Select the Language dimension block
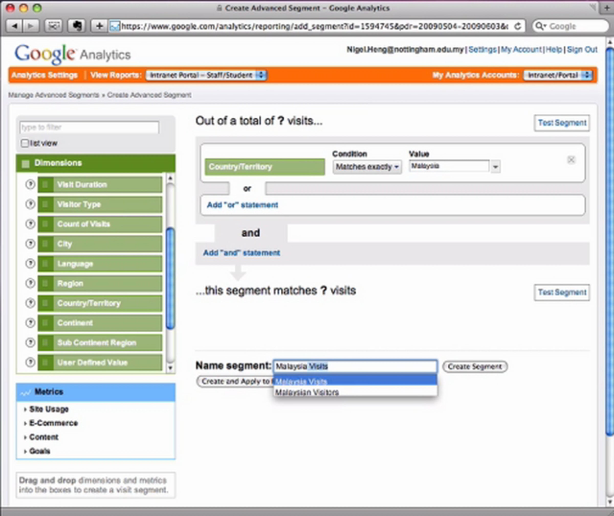 click(x=100, y=264)
